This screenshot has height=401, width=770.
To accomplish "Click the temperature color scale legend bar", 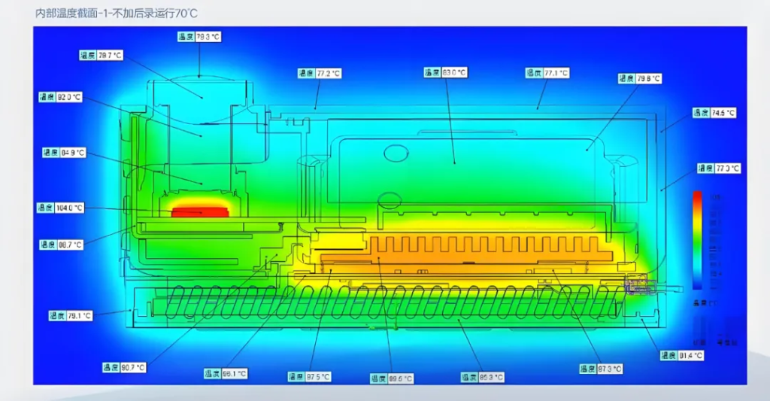I will (697, 239).
